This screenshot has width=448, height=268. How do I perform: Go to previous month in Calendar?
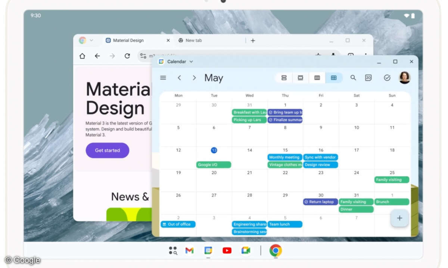[x=179, y=78]
